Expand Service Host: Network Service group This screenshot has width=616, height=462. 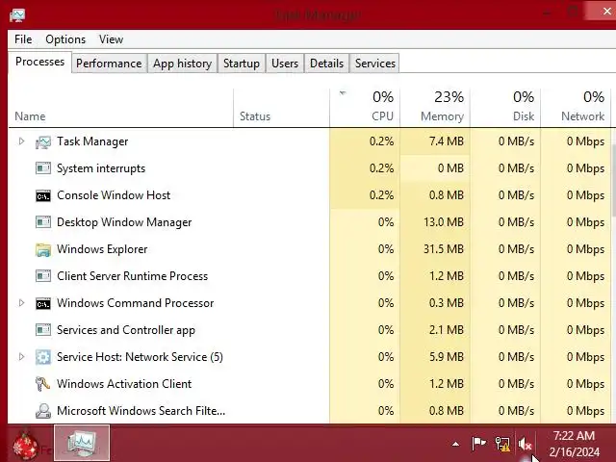pos(21,357)
